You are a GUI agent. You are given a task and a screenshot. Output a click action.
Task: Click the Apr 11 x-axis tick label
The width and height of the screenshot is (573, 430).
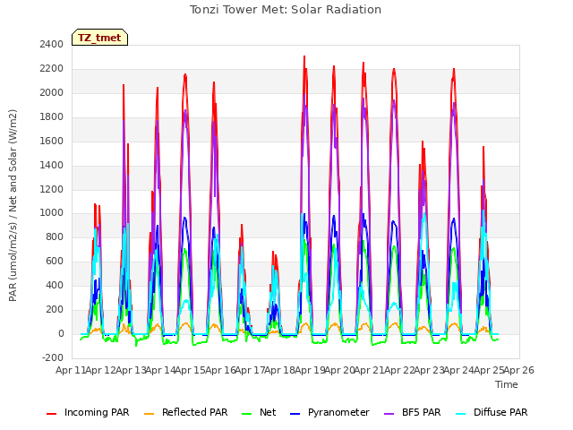(x=71, y=370)
